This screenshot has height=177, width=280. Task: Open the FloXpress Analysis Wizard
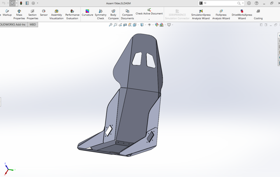(x=221, y=14)
